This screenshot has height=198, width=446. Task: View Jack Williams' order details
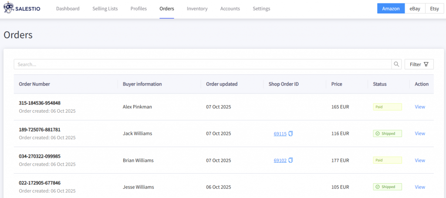tap(420, 134)
